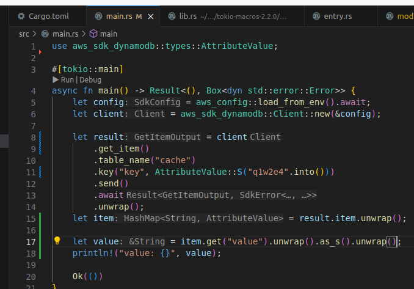Viewport: 414px width, 289px height.
Task: Click the blue modified marker at line 8
Action: tap(40, 137)
